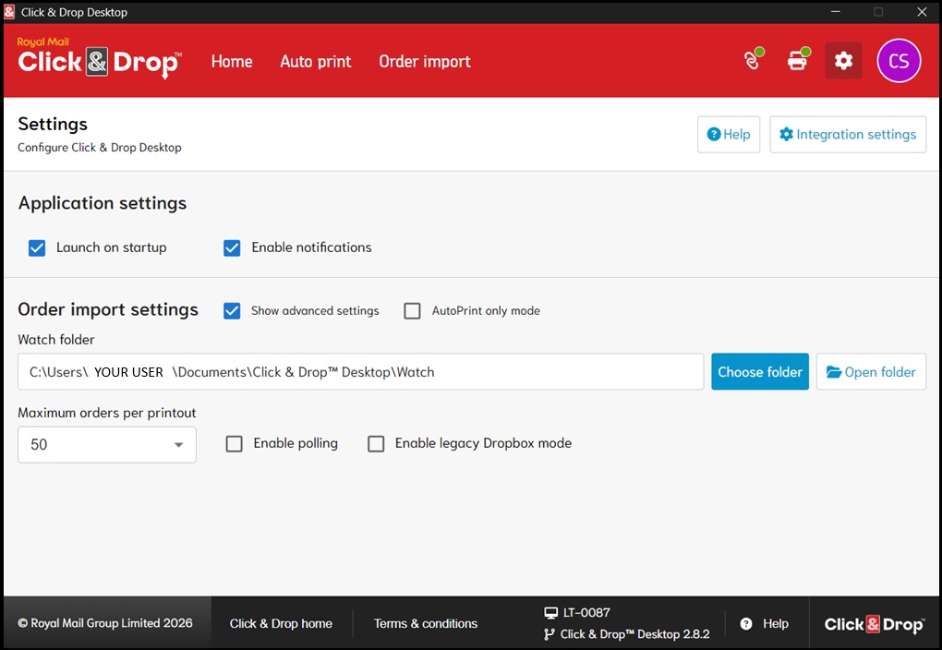
Task: Toggle Show advanced settings checkbox
Action: [x=233, y=310]
